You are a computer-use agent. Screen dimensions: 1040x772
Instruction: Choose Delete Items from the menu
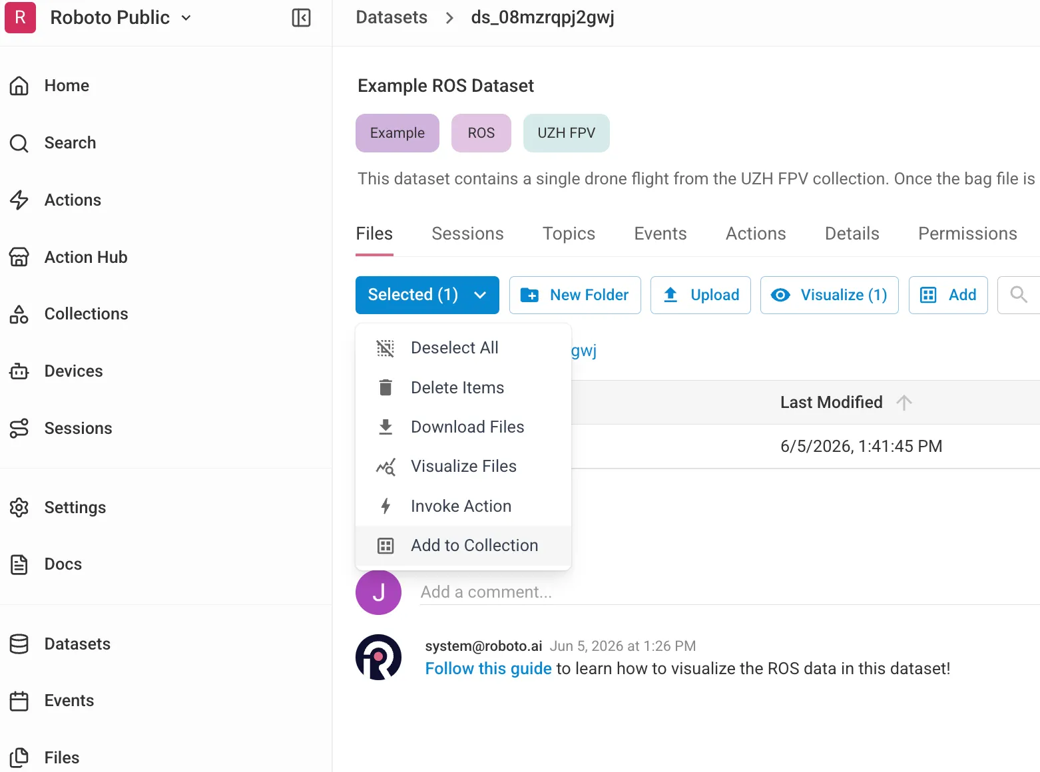463,388
